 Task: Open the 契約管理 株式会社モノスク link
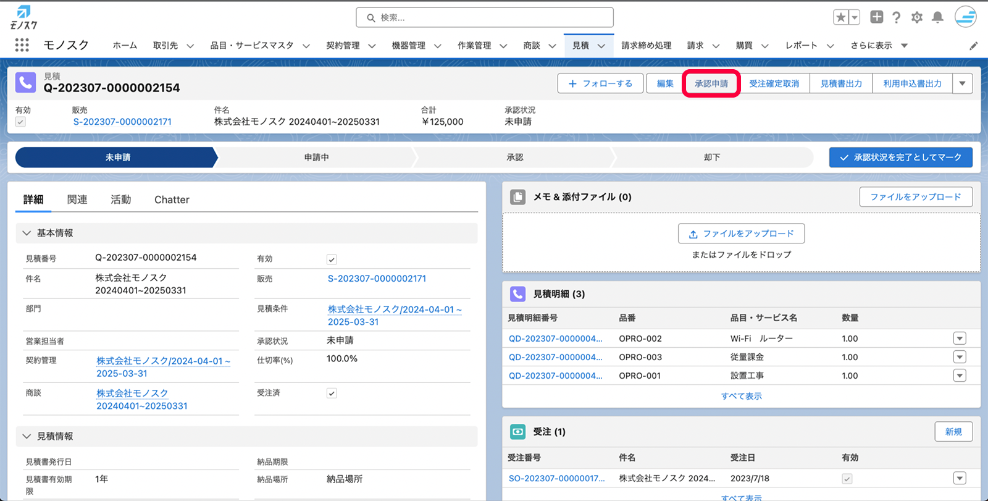pos(163,367)
